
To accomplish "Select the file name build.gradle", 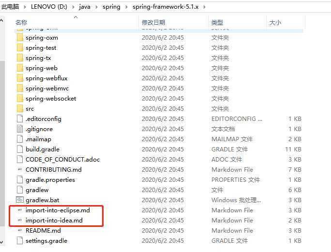I will tap(43, 149).
